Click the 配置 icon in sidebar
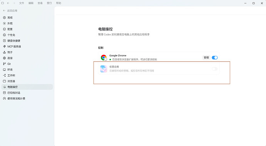Screen dimensions: 266x146 [4, 29]
